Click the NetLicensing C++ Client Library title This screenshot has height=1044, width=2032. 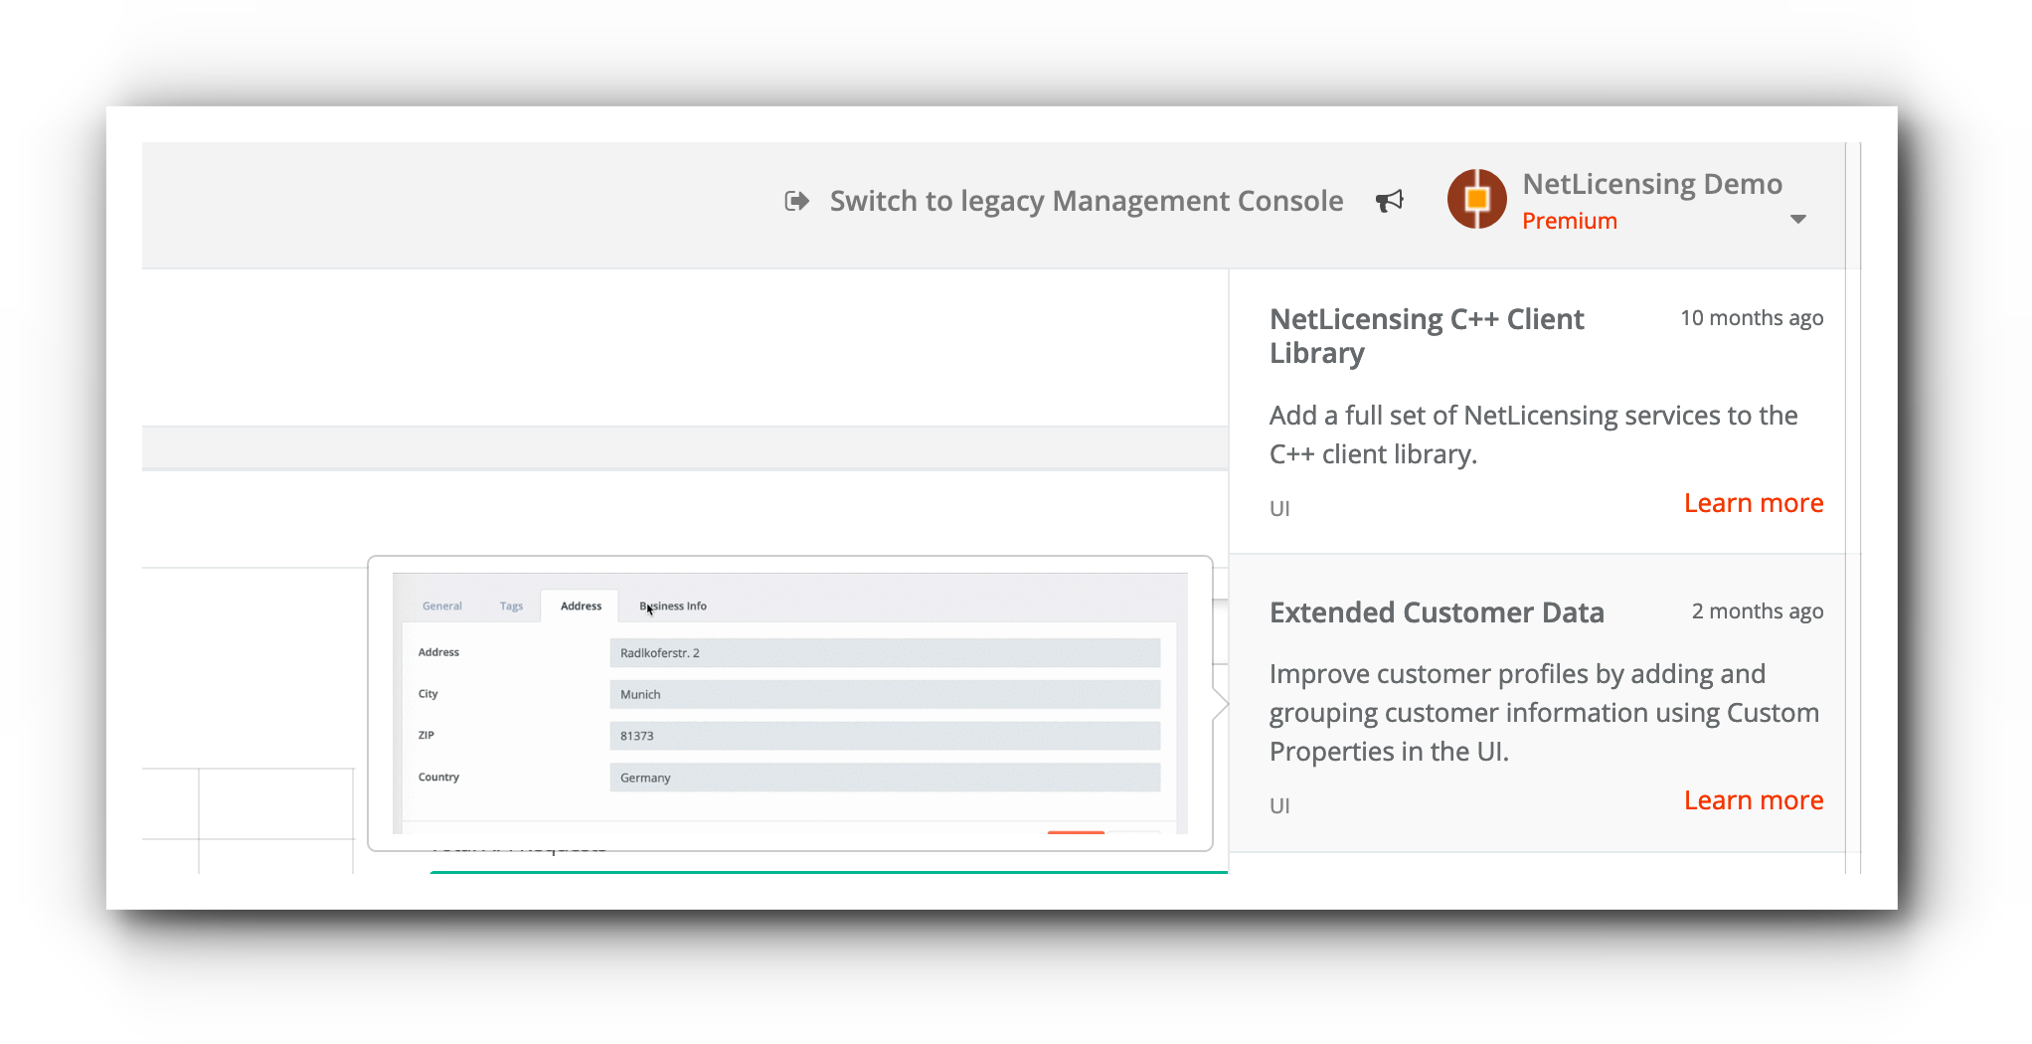(1427, 336)
